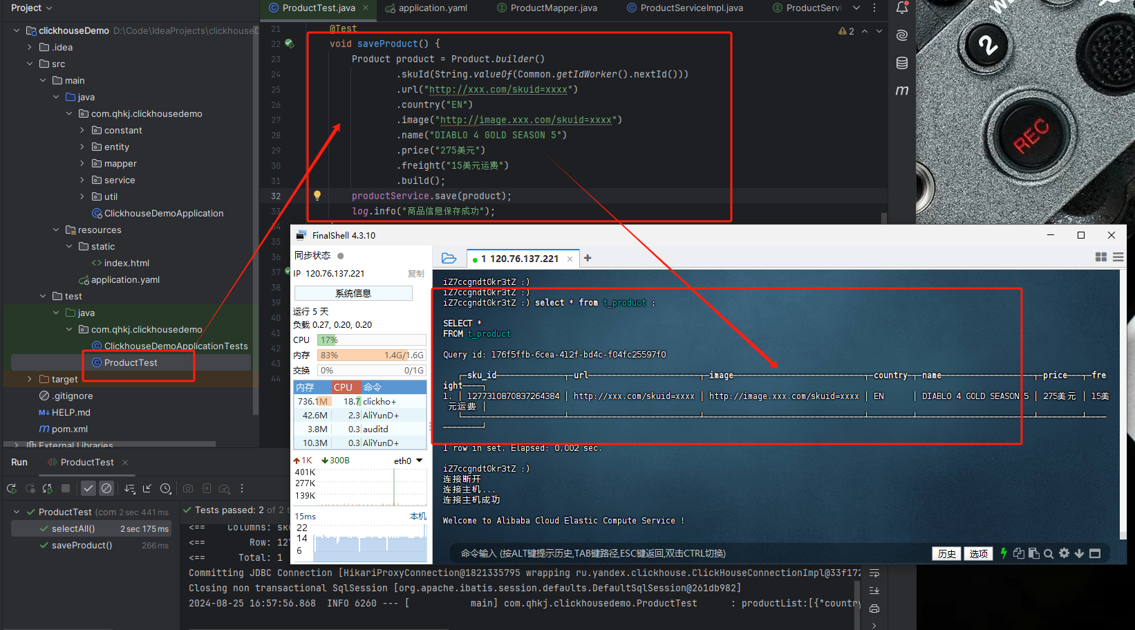The image size is (1135, 630).
Task: Click the copy icon in FinalShell command bar
Action: (1018, 553)
